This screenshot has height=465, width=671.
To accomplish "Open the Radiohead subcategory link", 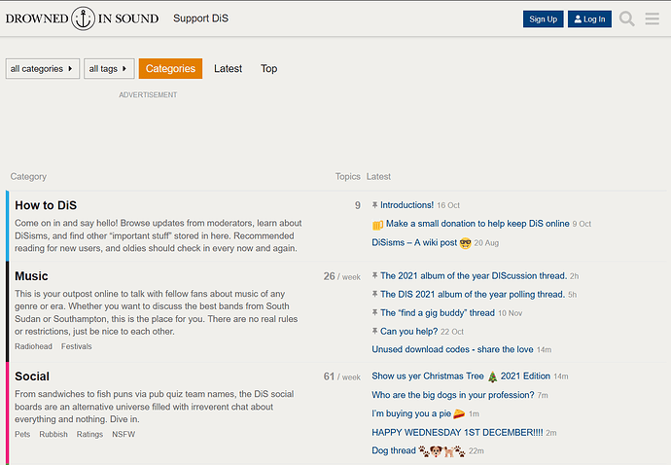I will (33, 346).
